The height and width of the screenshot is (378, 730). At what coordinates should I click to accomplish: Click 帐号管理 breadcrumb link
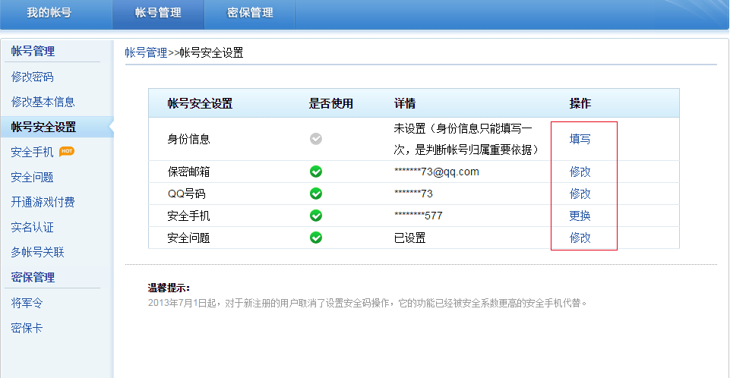click(146, 52)
